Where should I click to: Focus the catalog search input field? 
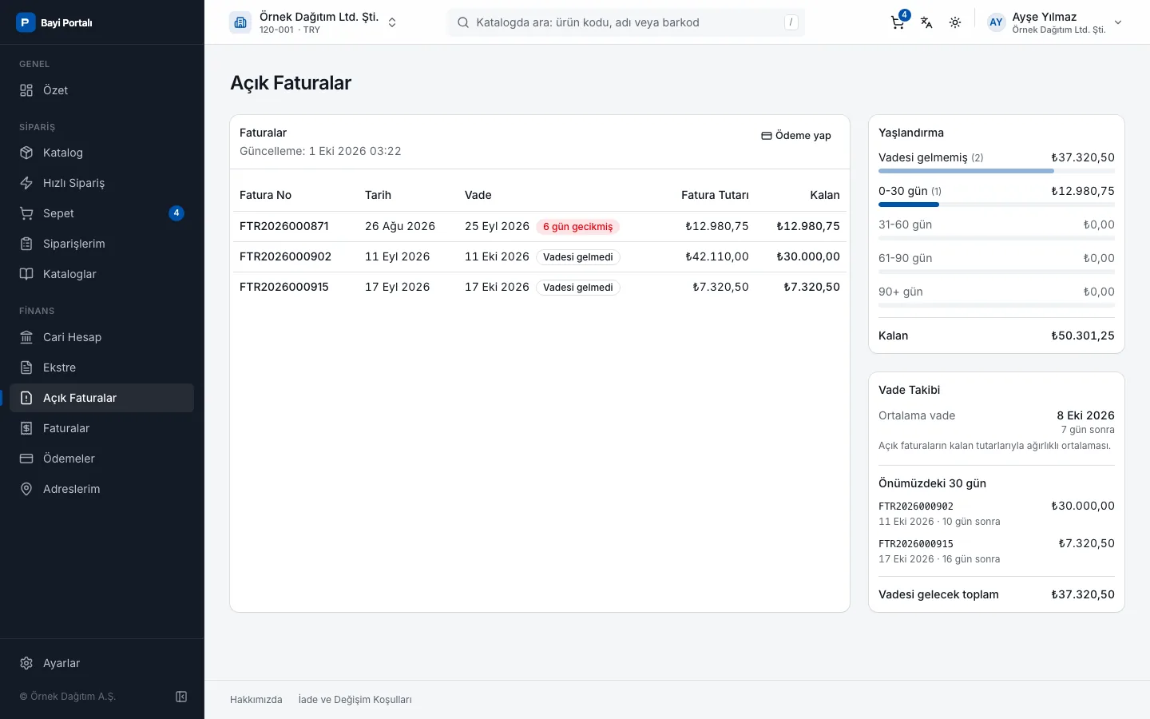point(626,22)
